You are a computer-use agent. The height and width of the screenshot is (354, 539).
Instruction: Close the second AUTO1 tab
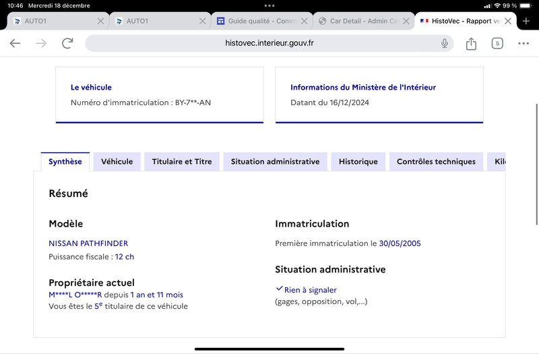[203, 21]
